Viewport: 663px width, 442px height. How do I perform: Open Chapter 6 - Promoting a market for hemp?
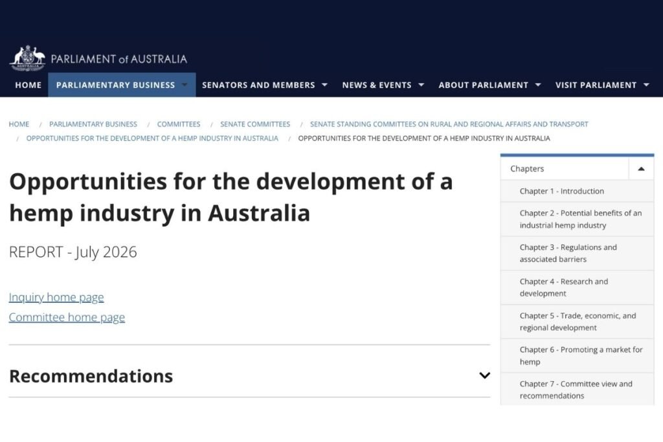click(577, 355)
